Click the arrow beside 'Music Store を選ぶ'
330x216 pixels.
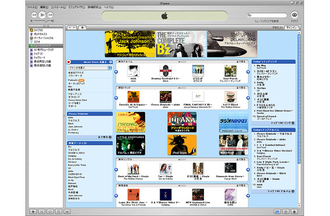click(110, 62)
